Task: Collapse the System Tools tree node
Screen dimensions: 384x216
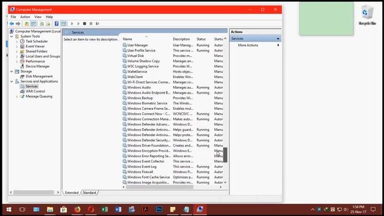Action: (12, 36)
